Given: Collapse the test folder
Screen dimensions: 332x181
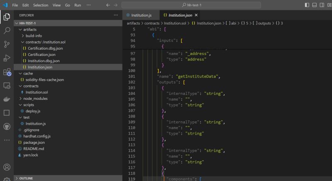Looking at the screenshot, I should (x=68, y=117).
